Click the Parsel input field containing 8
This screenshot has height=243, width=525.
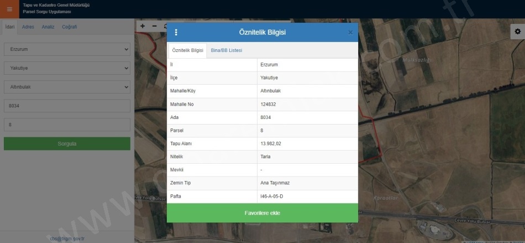coord(67,125)
